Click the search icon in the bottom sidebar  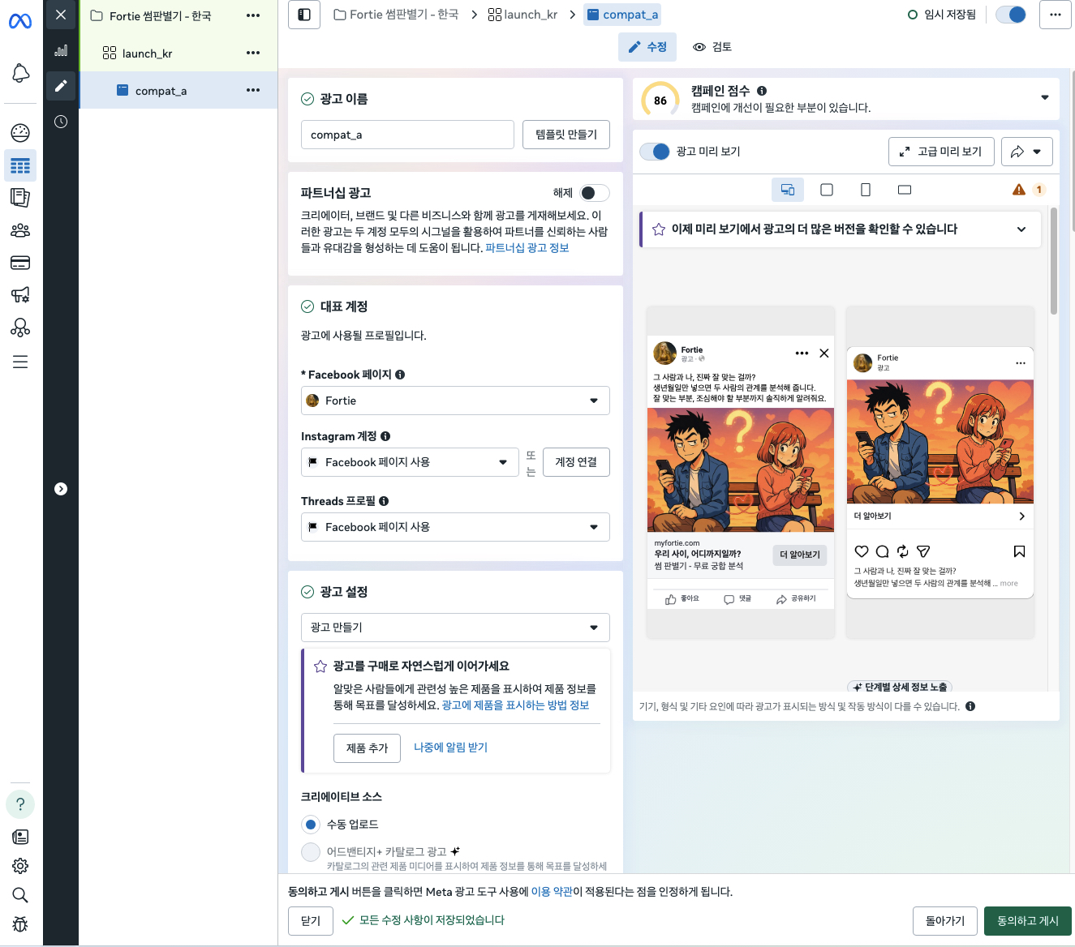point(20,895)
